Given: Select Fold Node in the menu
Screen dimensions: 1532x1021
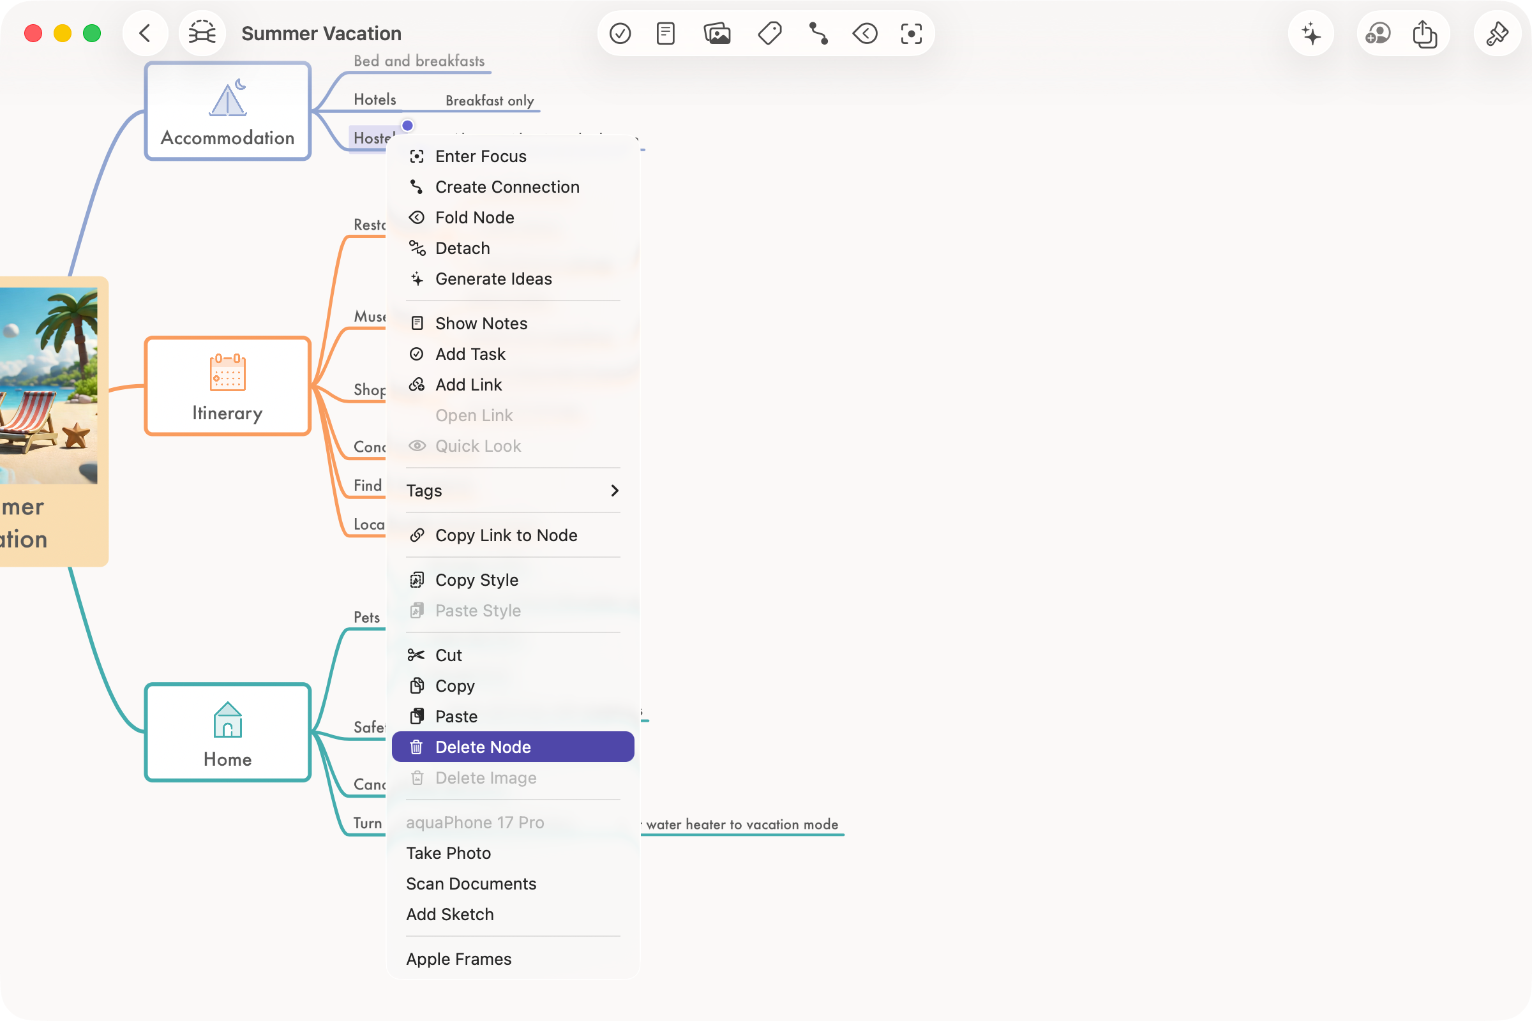Looking at the screenshot, I should point(513,218).
